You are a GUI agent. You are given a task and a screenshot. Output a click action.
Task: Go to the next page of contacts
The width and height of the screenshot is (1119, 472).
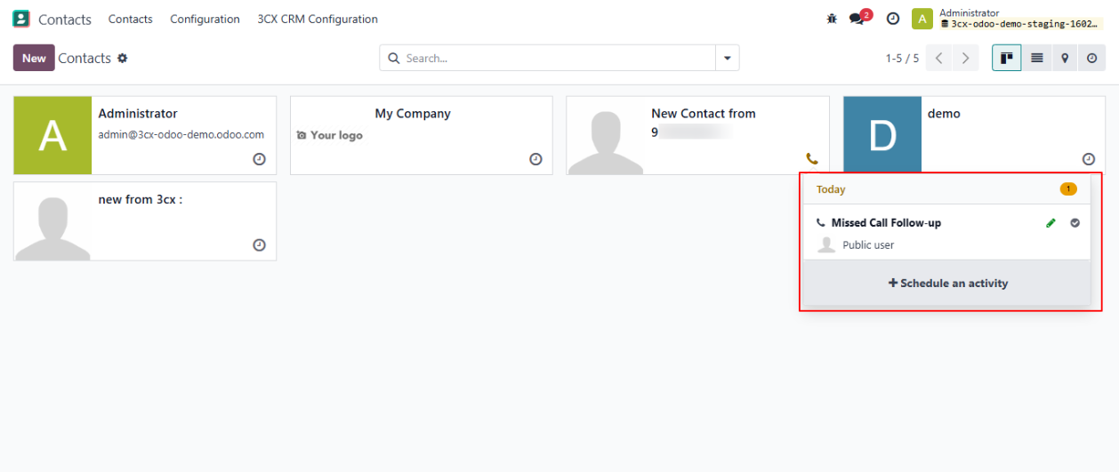[x=966, y=58]
